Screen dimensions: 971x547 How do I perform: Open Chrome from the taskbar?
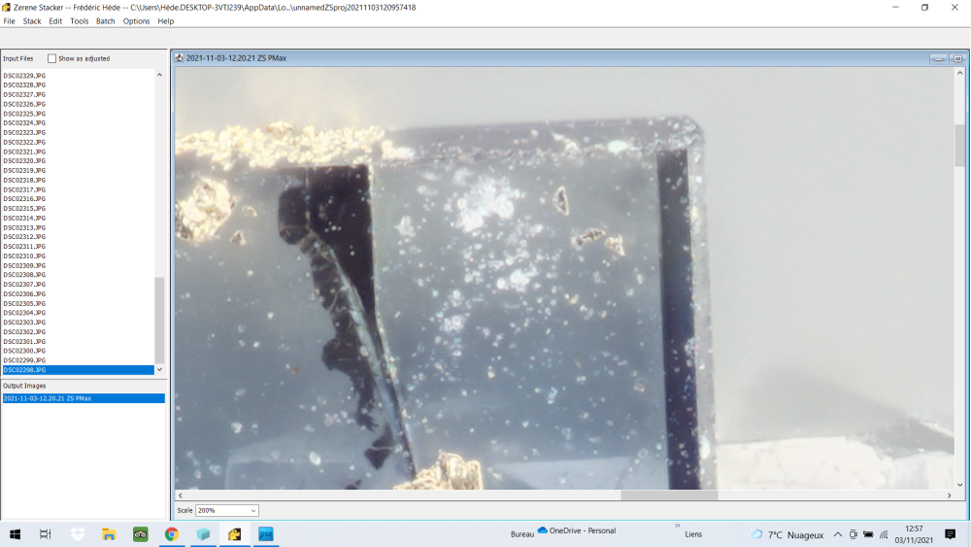coord(171,534)
